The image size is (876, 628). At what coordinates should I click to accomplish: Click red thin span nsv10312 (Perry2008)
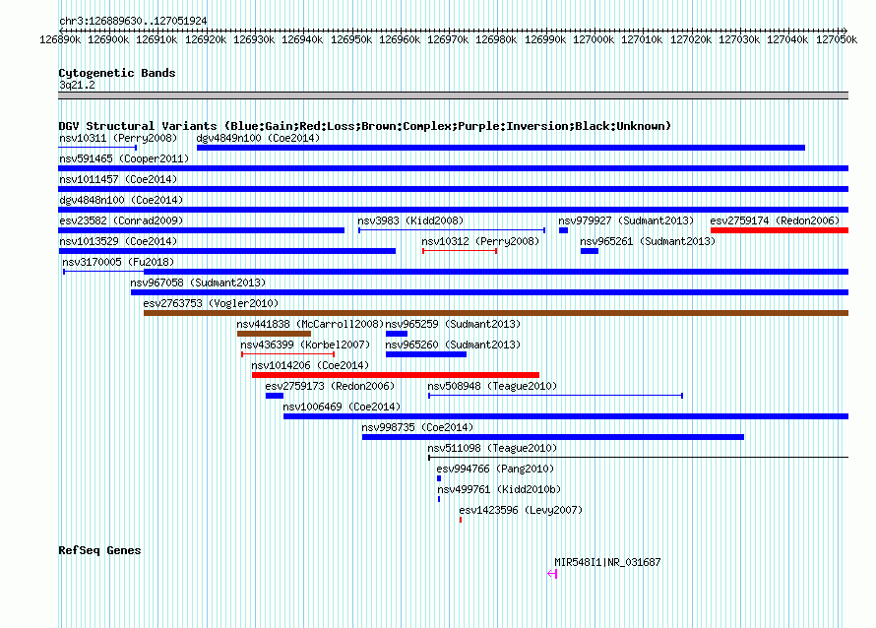pyautogui.click(x=460, y=251)
